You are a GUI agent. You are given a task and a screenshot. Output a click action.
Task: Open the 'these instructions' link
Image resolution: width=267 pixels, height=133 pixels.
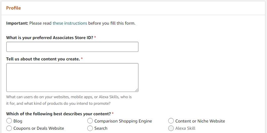[70, 23]
